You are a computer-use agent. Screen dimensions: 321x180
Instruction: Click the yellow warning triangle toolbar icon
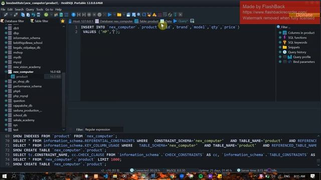click(154, 14)
